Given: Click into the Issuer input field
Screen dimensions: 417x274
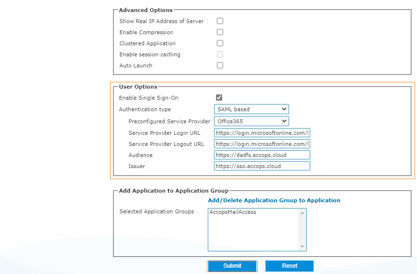Looking at the screenshot, I should coord(262,166).
